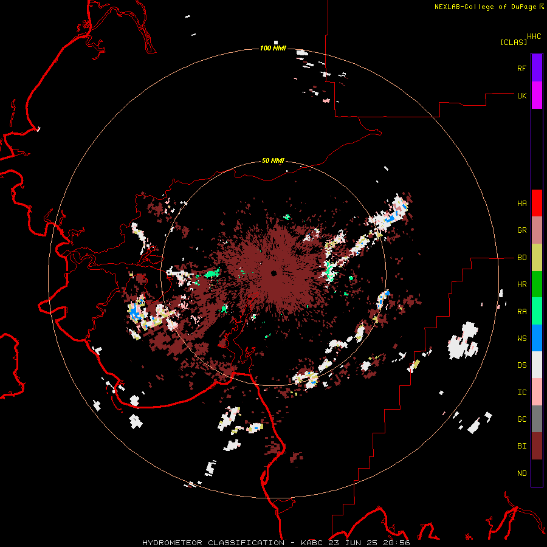Click the 'RA' legend label
This screenshot has width=547, height=547.
(521, 311)
